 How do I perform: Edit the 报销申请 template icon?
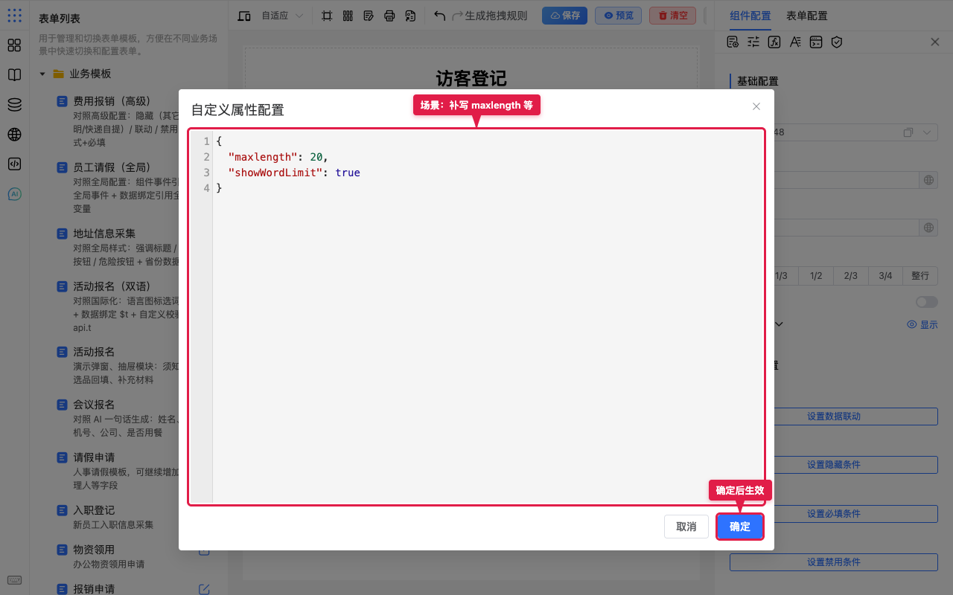click(x=204, y=589)
